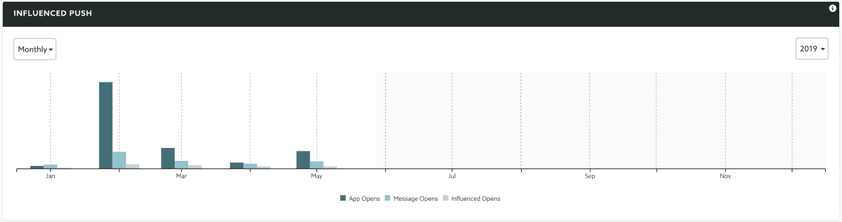842x222 pixels.
Task: Click the info icon in the header
Action: pos(832,8)
